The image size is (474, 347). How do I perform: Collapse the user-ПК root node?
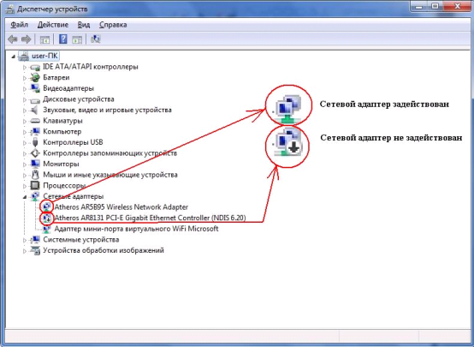coord(13,57)
